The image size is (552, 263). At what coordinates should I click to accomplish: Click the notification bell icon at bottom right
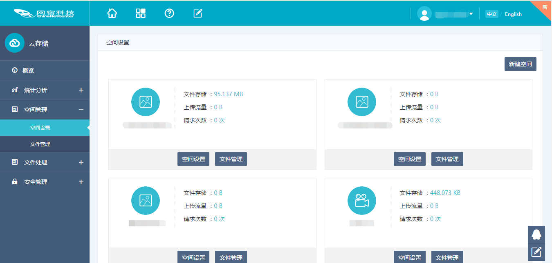tap(536, 234)
